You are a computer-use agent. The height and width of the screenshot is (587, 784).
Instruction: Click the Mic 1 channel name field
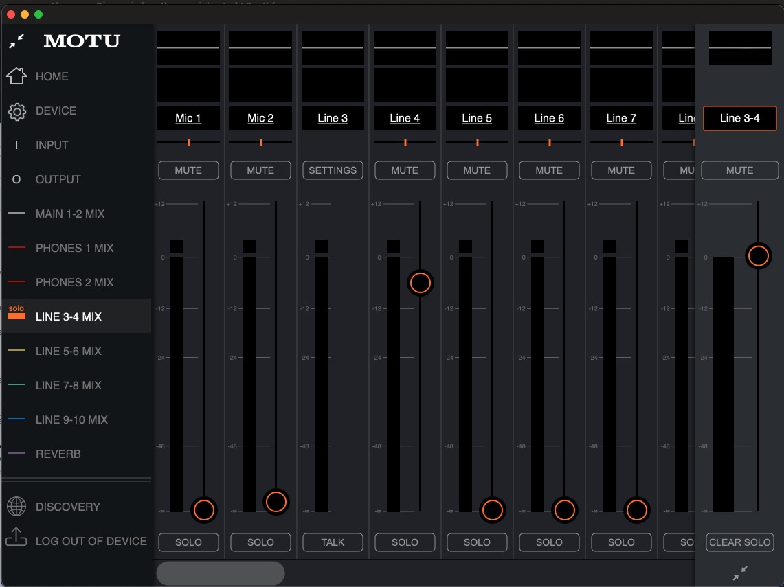(188, 118)
